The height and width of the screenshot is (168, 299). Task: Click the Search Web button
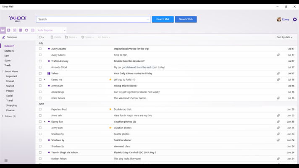tap(186, 19)
